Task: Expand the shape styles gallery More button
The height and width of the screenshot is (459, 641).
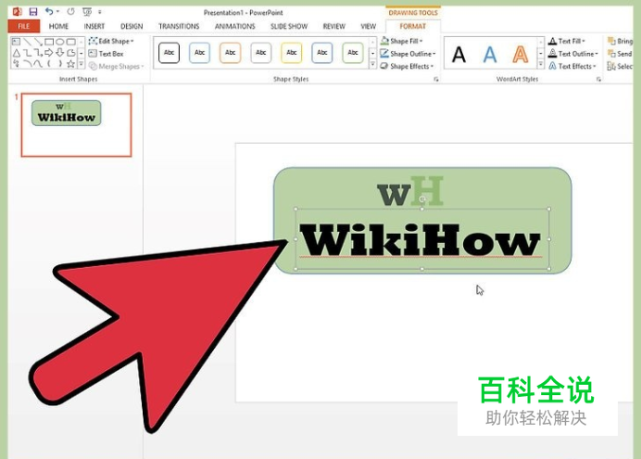Action: (372, 64)
